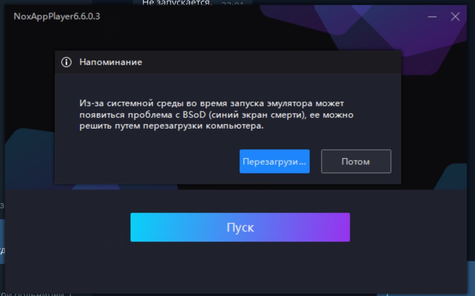Click the blue Перезагрузи... restart button
The width and height of the screenshot is (475, 296).
pos(275,162)
